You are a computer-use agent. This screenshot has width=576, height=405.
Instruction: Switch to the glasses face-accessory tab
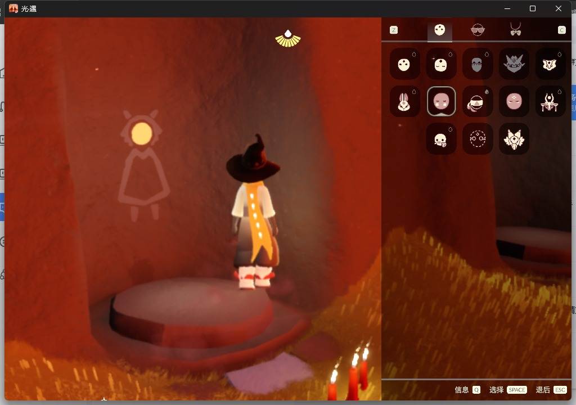pos(478,30)
